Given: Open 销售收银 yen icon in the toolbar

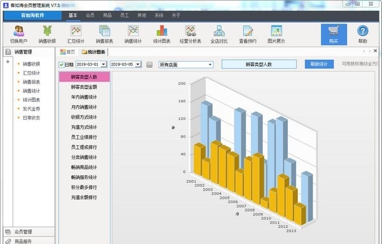Looking at the screenshot, I should (x=47, y=34).
